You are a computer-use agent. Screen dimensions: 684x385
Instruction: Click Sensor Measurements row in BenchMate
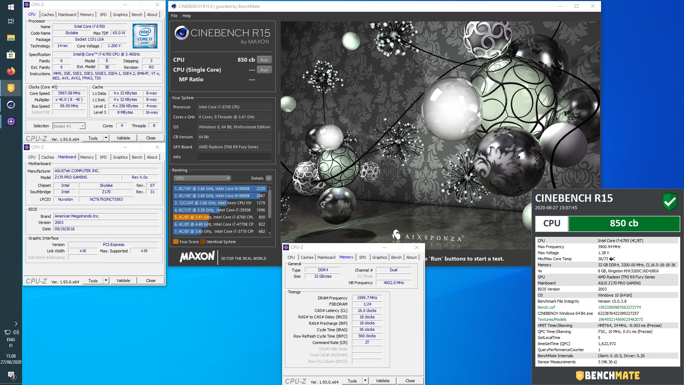point(607,362)
